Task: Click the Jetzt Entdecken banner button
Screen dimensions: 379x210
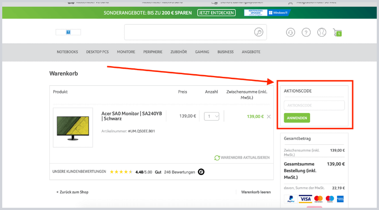Action: click(x=216, y=13)
